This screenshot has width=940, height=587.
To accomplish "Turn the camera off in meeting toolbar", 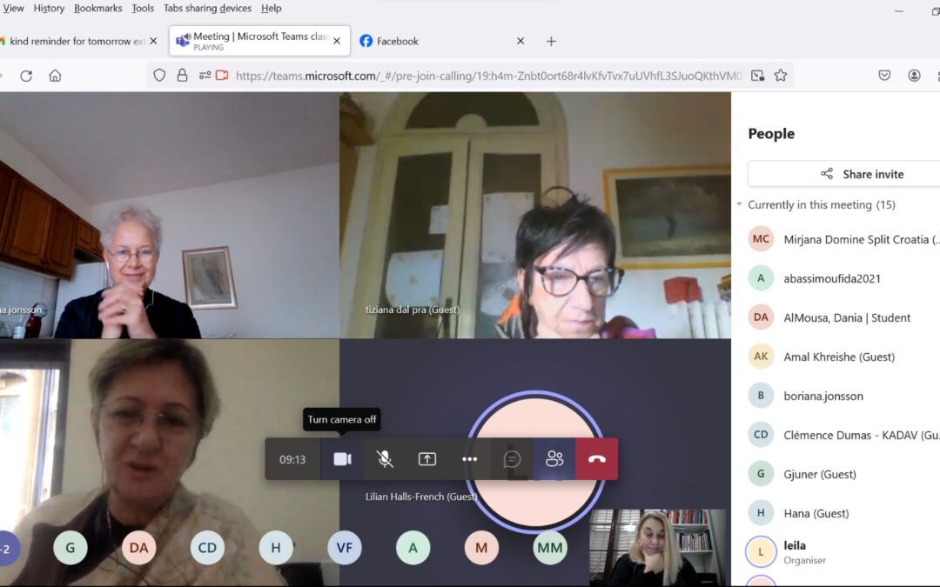I will (342, 459).
